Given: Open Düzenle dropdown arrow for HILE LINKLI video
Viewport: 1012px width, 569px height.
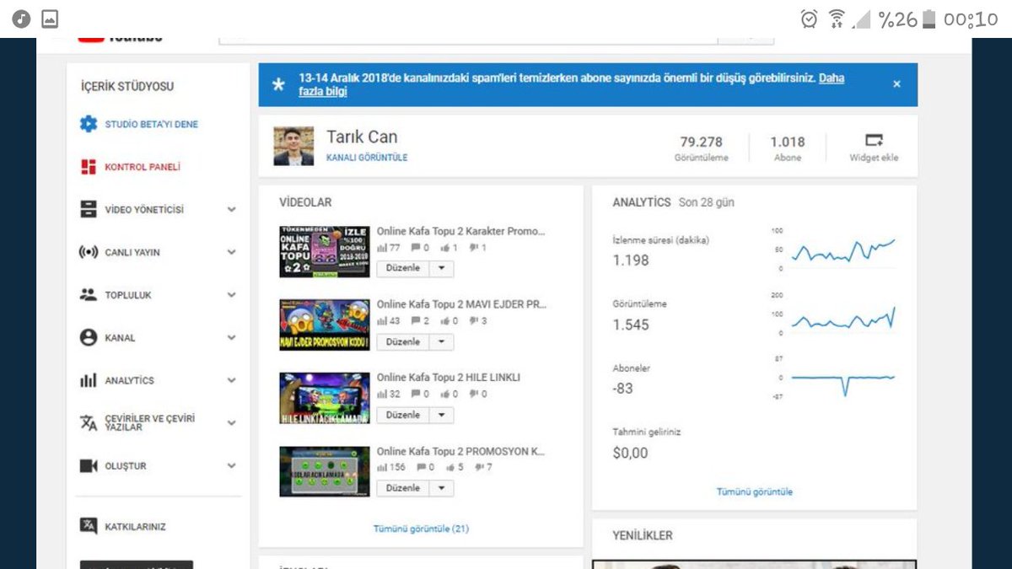Looking at the screenshot, I should pos(442,415).
